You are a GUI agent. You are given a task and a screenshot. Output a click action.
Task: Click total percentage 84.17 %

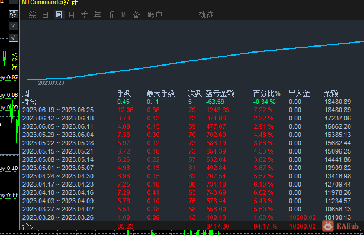265,226
